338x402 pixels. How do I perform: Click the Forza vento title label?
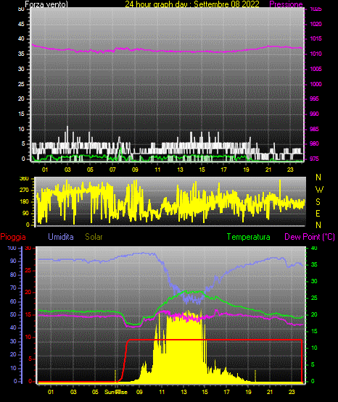(46, 4)
